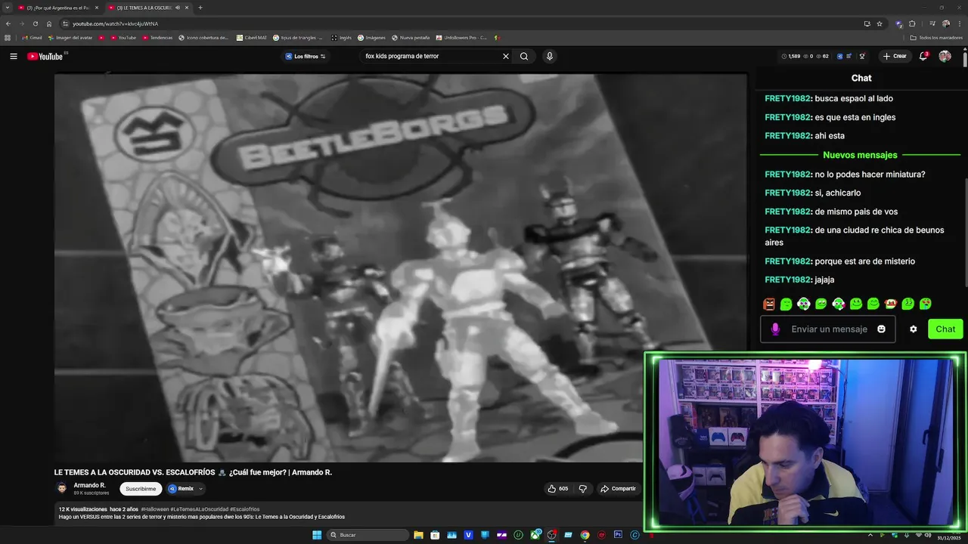Open Los filtros extension control

(306, 56)
